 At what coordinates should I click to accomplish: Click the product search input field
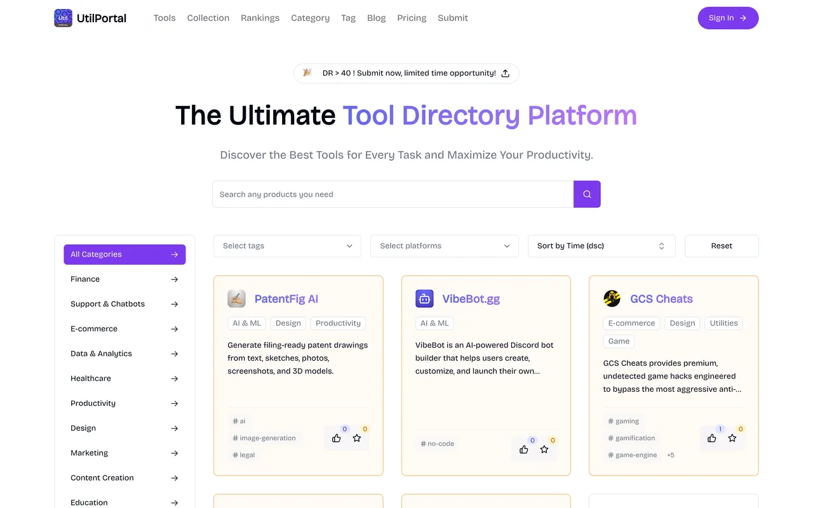pyautogui.click(x=393, y=194)
